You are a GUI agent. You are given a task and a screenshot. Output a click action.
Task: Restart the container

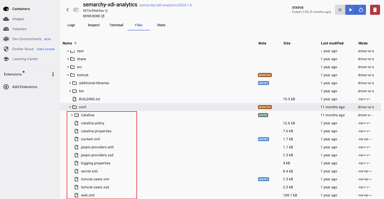tap(361, 10)
